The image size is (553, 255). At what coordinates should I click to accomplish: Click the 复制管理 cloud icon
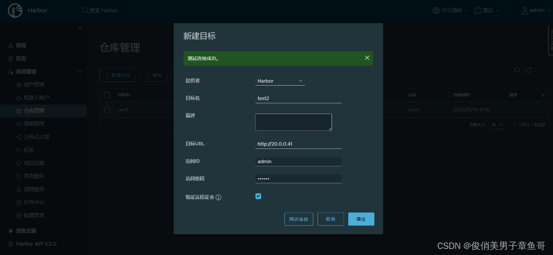point(19,124)
